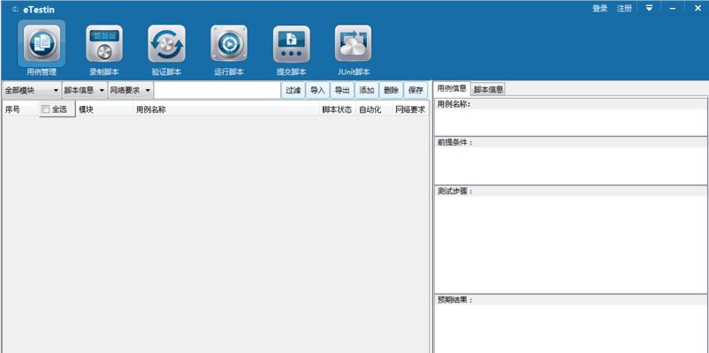The image size is (709, 353).
Task: Open the 录制脚本 record script icon
Action: 104,44
